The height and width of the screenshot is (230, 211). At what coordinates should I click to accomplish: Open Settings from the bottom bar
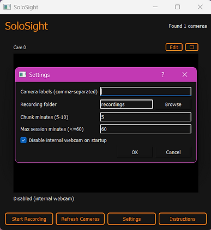[132, 219]
